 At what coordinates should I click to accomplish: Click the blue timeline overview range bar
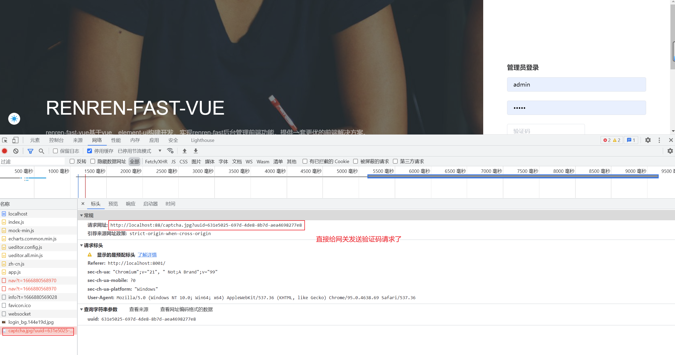point(513,176)
